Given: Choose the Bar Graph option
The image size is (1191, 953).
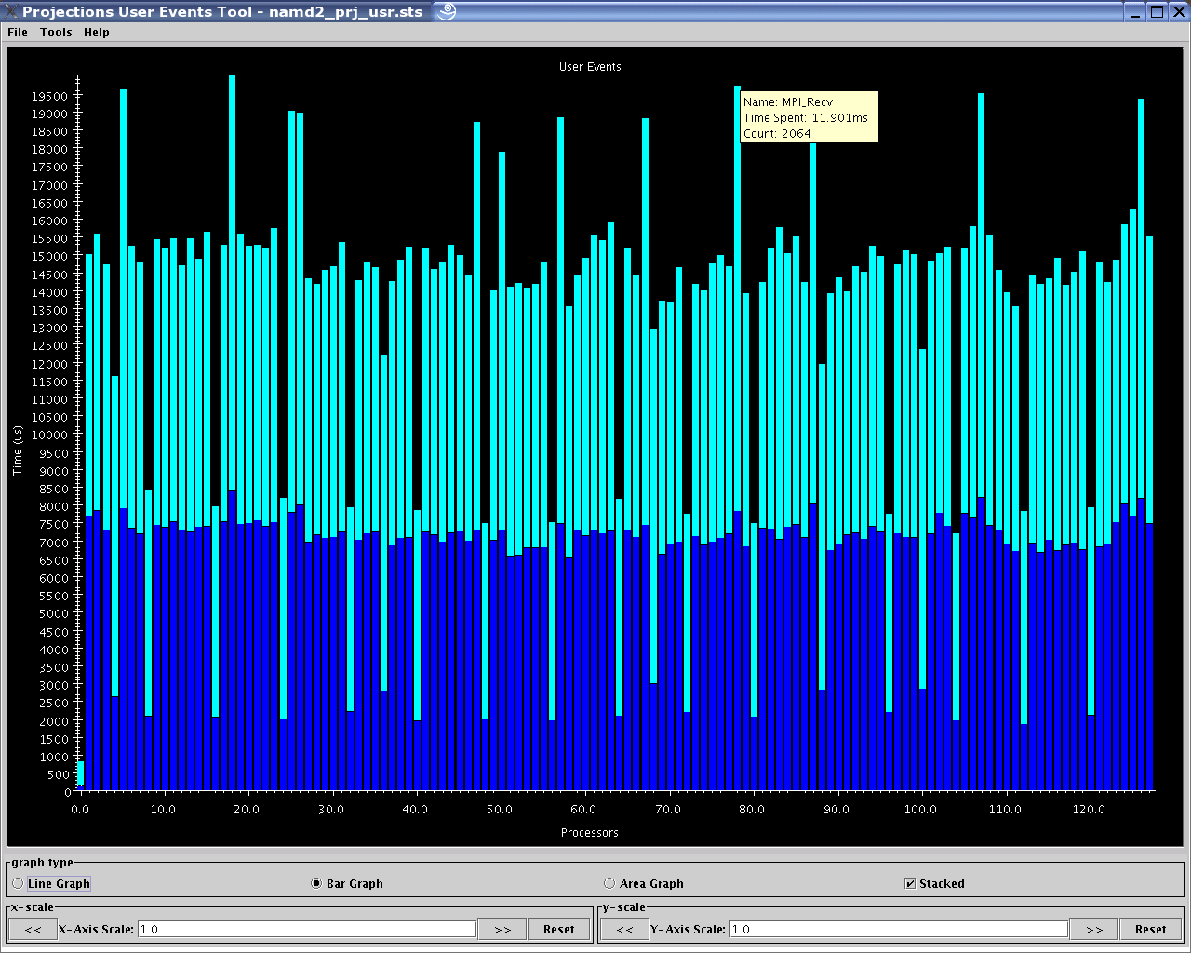Looking at the screenshot, I should [x=316, y=883].
